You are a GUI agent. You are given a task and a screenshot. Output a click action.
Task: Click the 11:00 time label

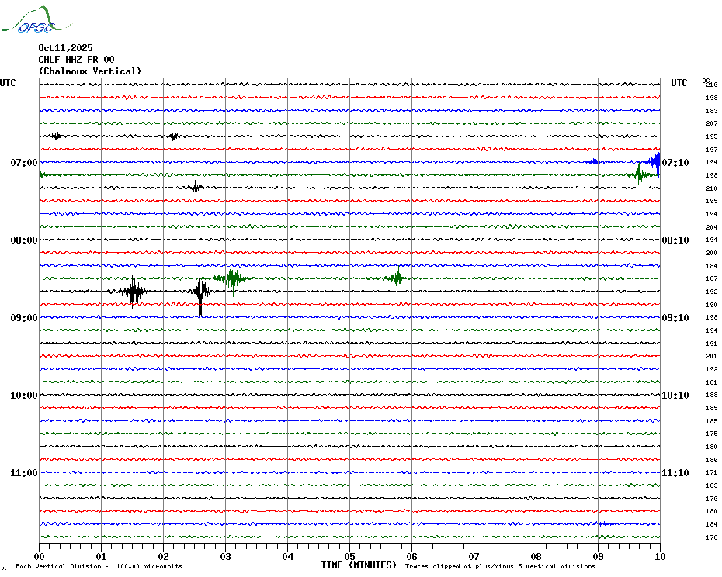pyautogui.click(x=24, y=473)
